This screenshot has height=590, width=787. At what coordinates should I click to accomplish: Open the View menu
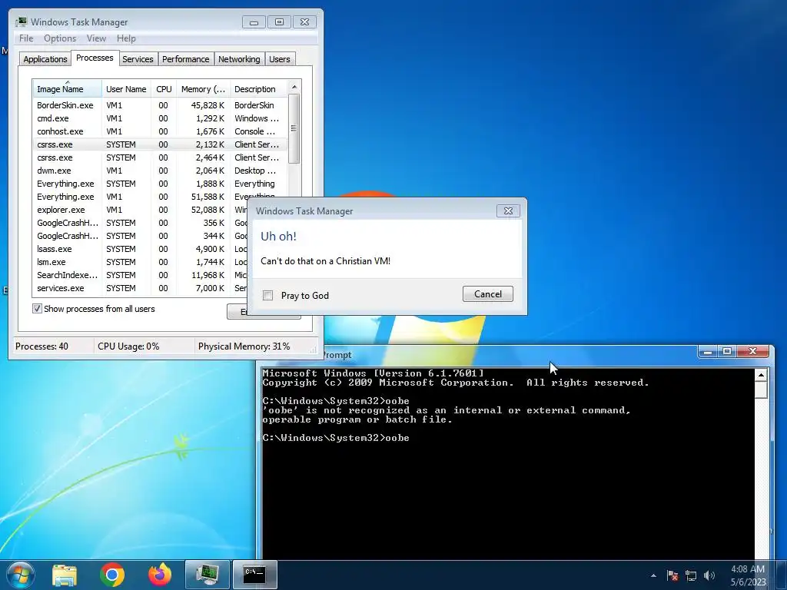point(96,38)
